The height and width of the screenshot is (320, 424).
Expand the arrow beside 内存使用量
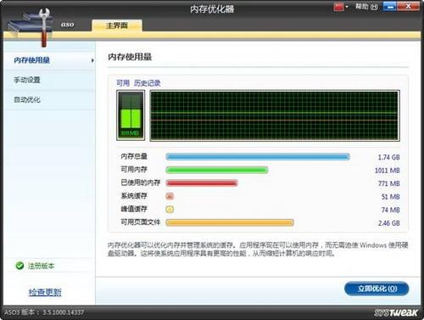92,60
